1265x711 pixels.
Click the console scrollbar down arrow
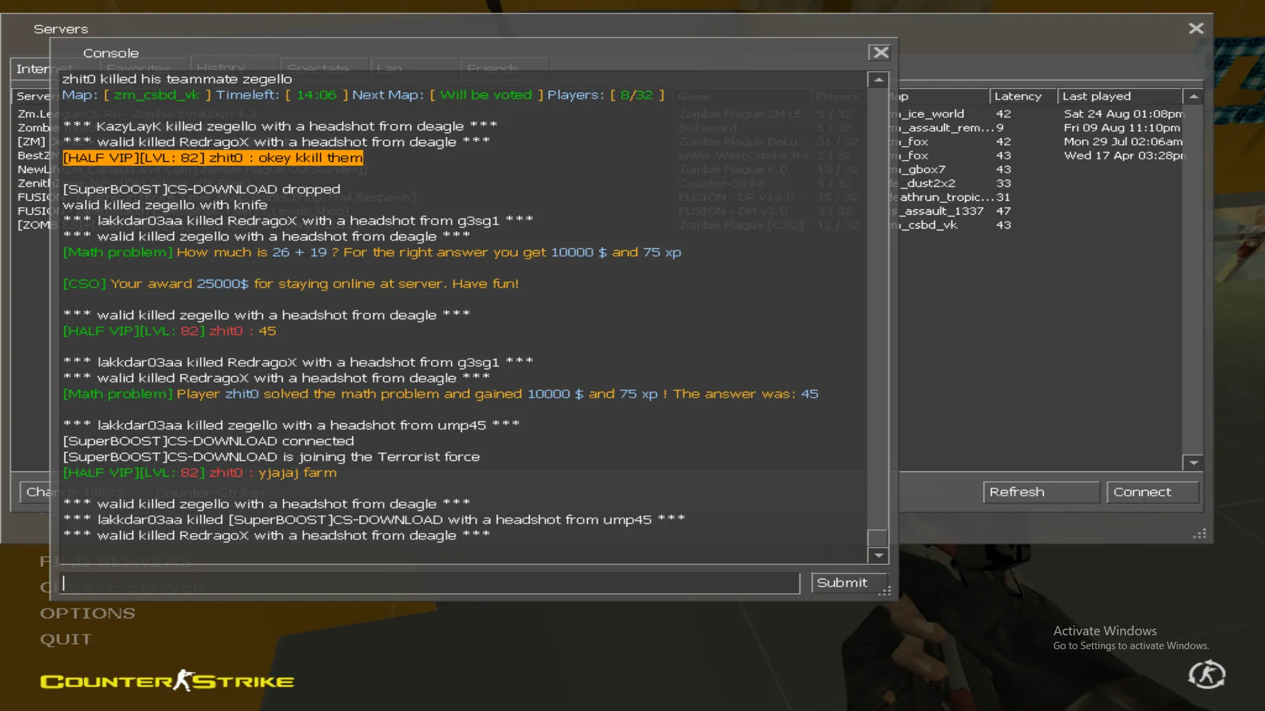click(878, 556)
